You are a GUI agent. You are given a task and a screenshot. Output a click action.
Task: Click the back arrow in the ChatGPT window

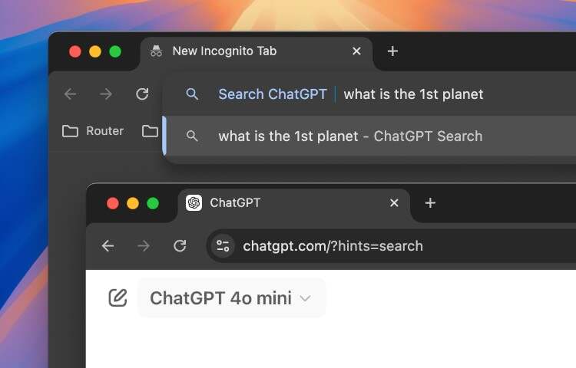(108, 246)
